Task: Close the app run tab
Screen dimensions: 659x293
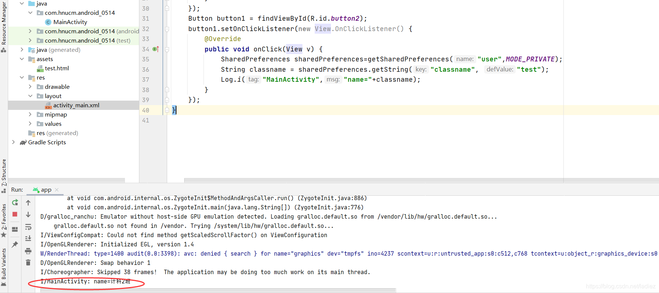Action: click(x=57, y=190)
